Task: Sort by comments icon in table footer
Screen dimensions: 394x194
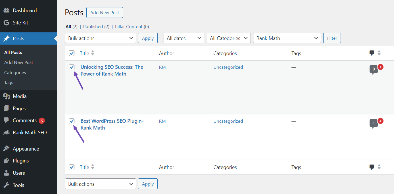Action: pos(372,167)
